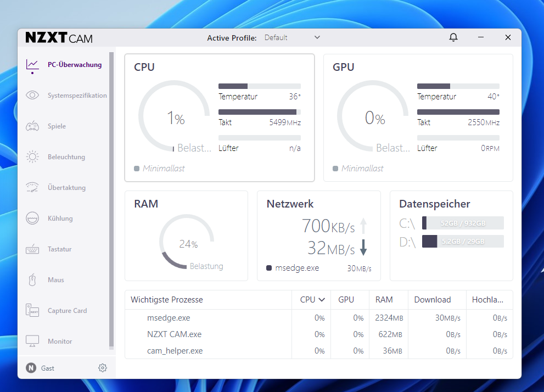Click the Download column header
The height and width of the screenshot is (392, 544).
tap(432, 299)
